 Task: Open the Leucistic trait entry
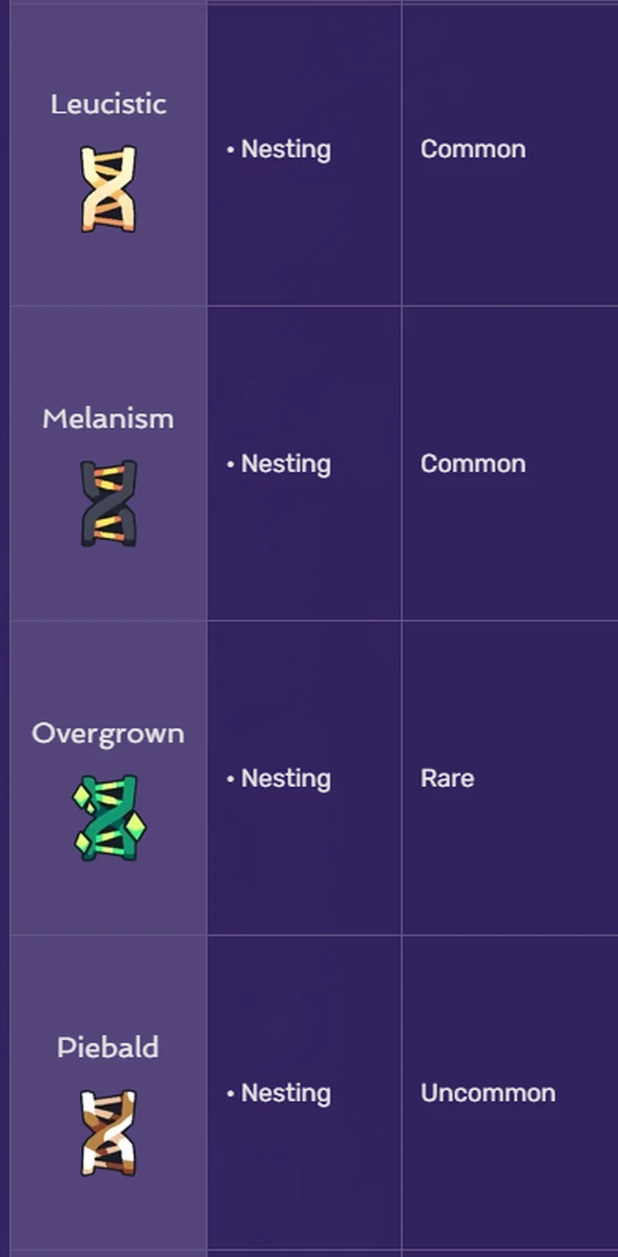pos(107,104)
